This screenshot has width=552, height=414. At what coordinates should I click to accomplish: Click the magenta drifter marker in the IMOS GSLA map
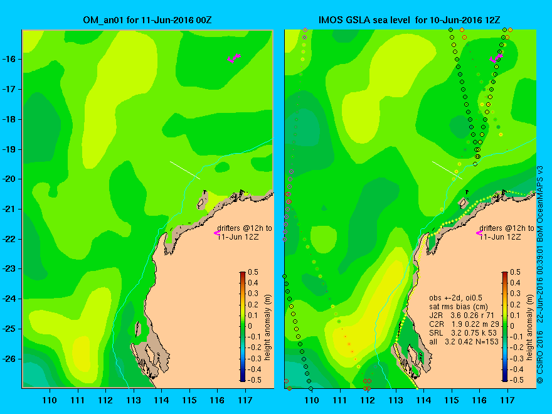click(496, 58)
